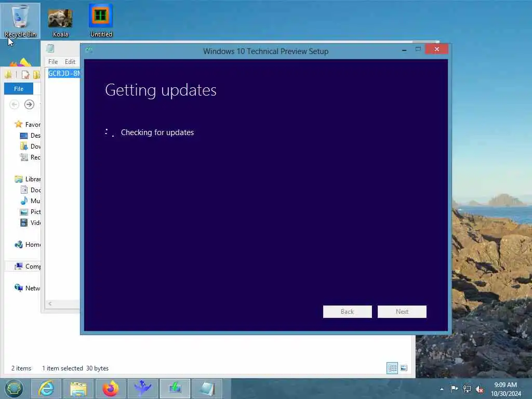This screenshot has width=532, height=399.
Task: Launch Firefox from taskbar
Action: (x=111, y=389)
